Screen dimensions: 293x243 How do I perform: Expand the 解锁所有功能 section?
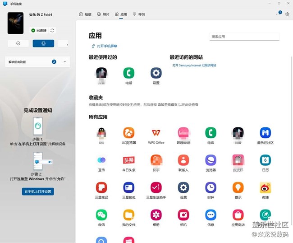click(x=64, y=61)
